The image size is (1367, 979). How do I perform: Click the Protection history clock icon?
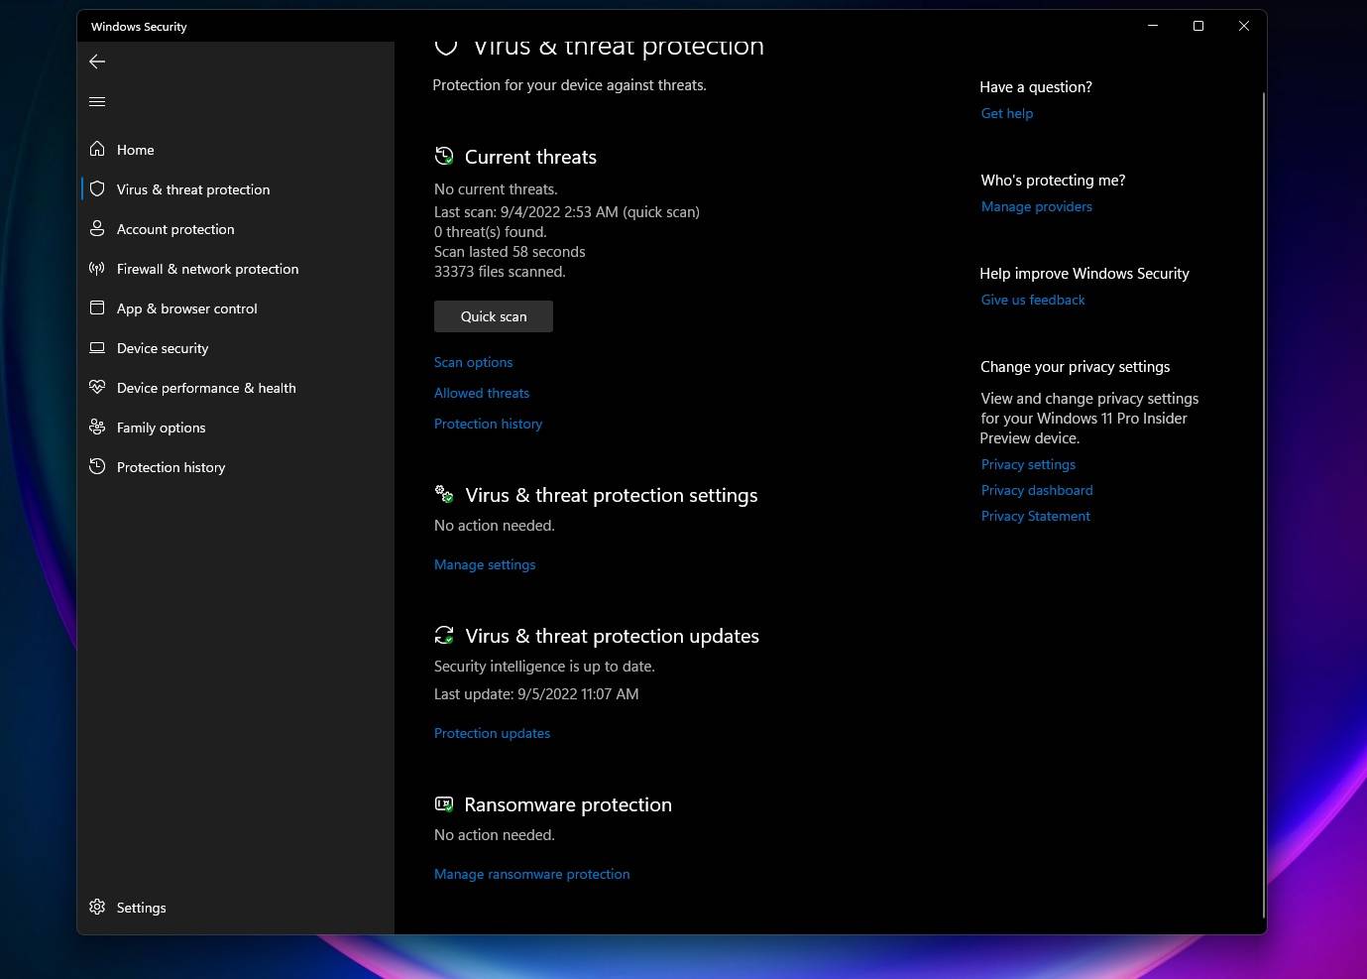(97, 466)
